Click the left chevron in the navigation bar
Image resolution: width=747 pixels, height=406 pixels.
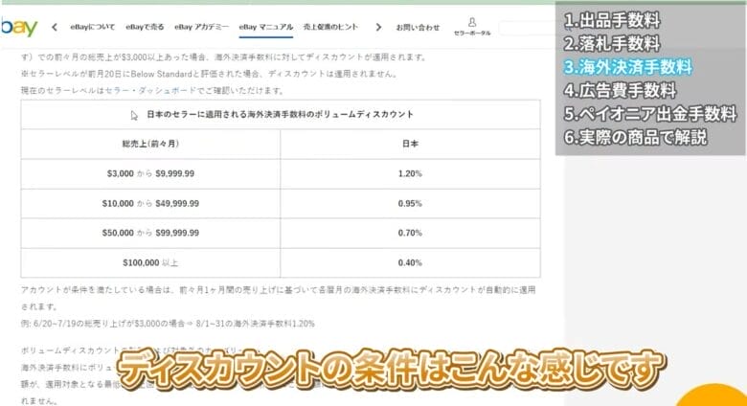coord(54,27)
